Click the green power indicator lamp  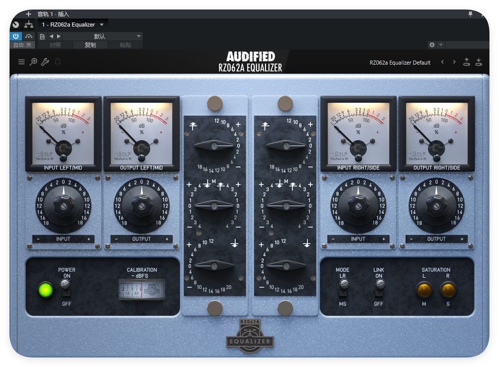[x=45, y=290]
